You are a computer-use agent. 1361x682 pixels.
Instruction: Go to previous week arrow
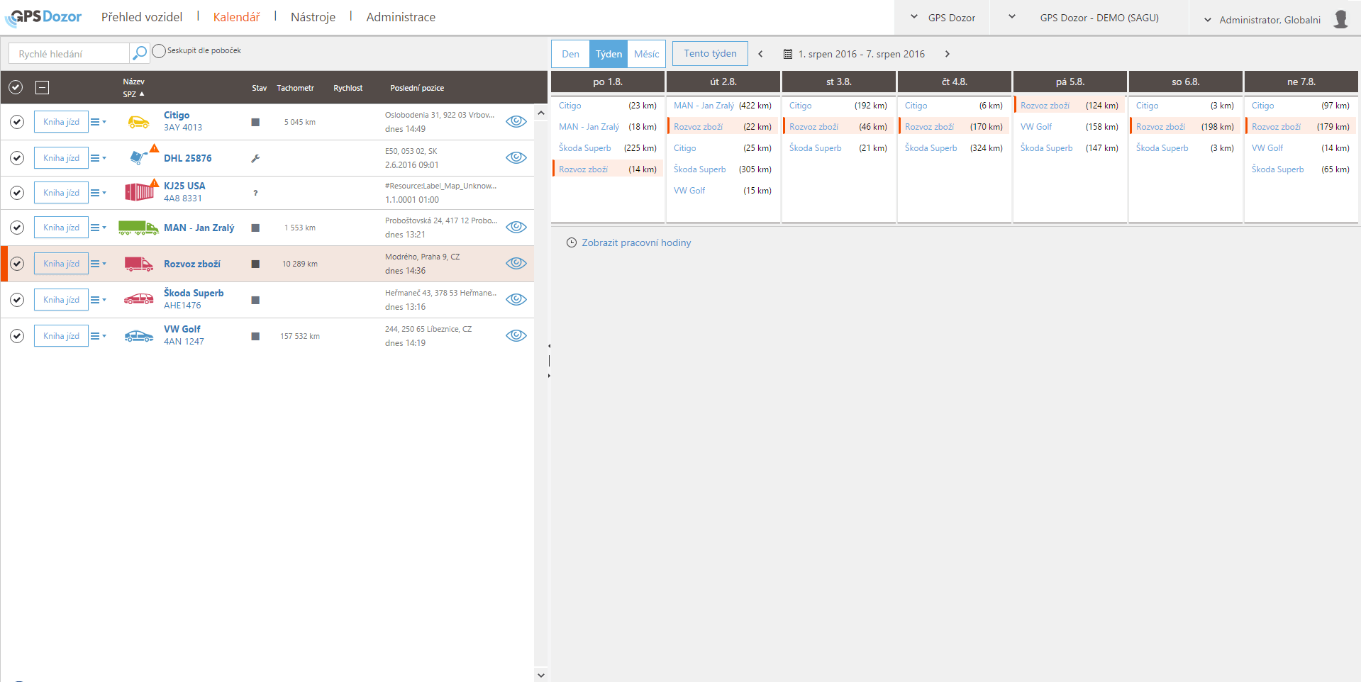(760, 54)
